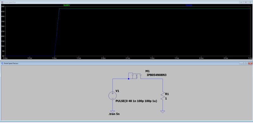The image size is (253, 123).
Task: Close the Diode Speed Test.asc schematic window
Action: pyautogui.click(x=250, y=63)
